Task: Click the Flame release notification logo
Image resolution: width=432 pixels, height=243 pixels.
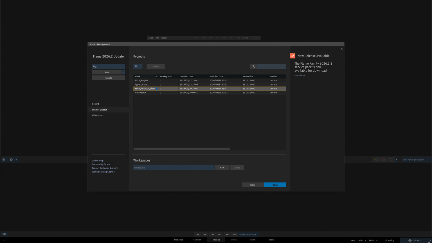Action: [293, 56]
